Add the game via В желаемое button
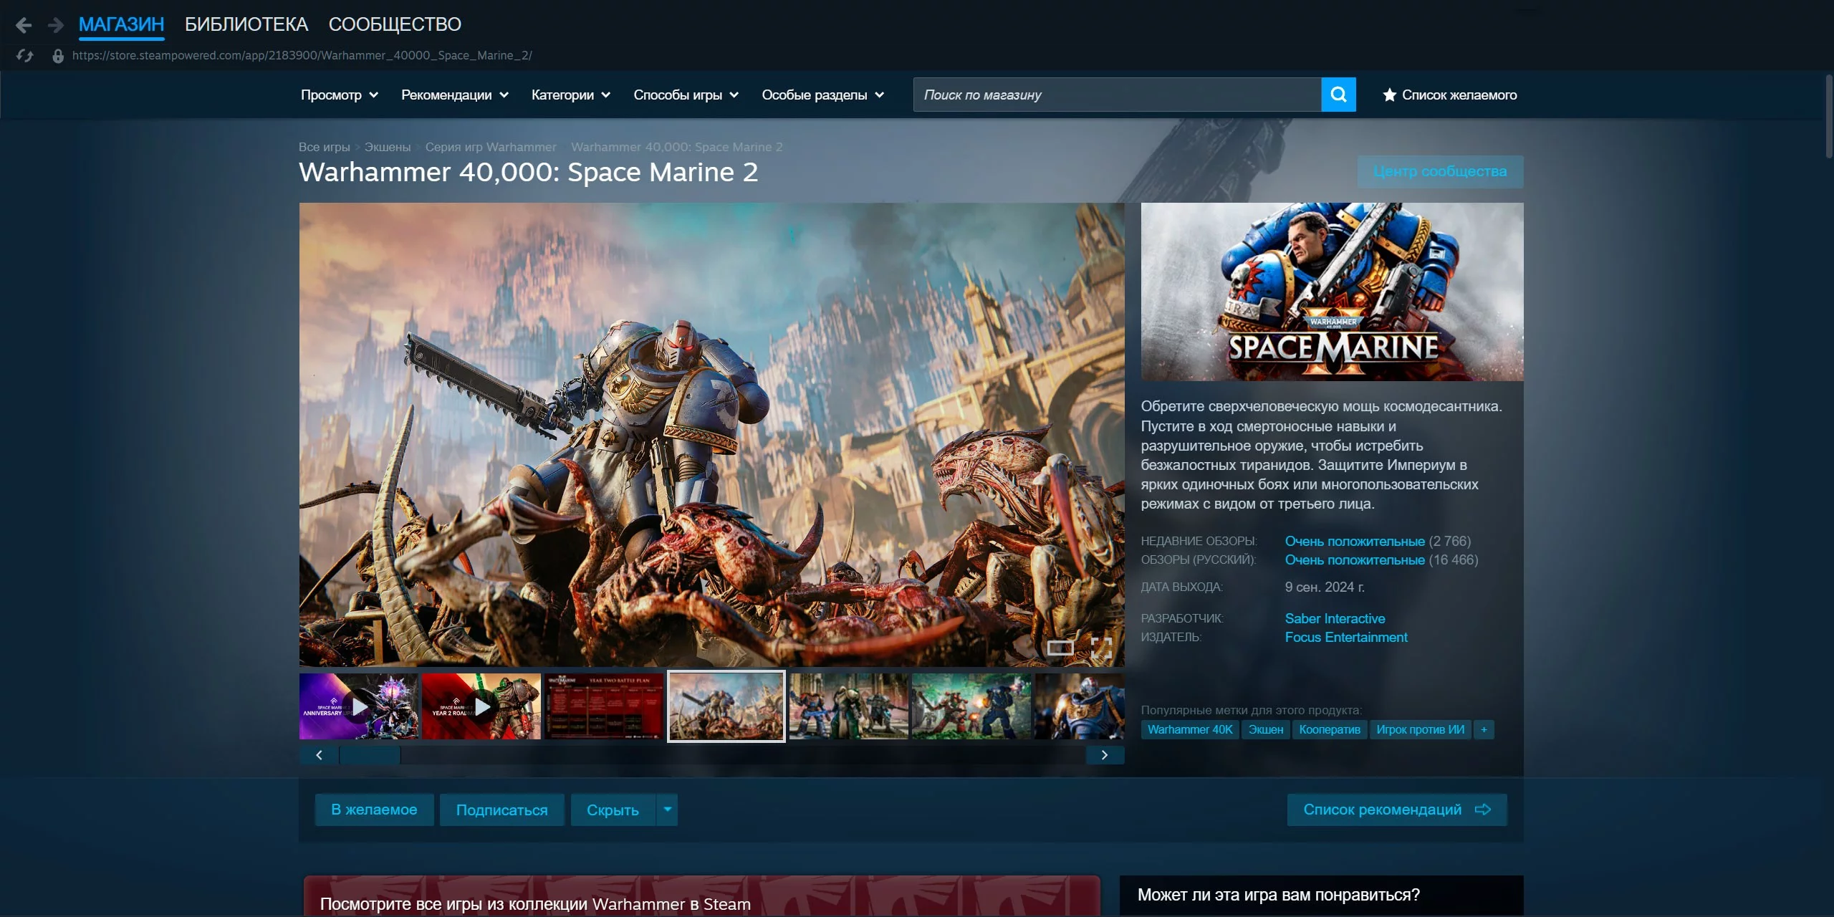1834x917 pixels. click(x=374, y=810)
